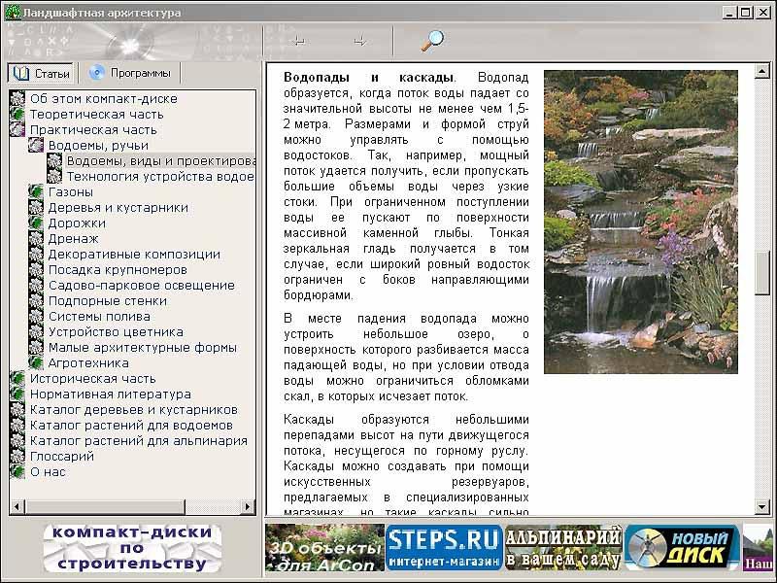Click the article's vertical scrollbar thumb

pos(762,272)
